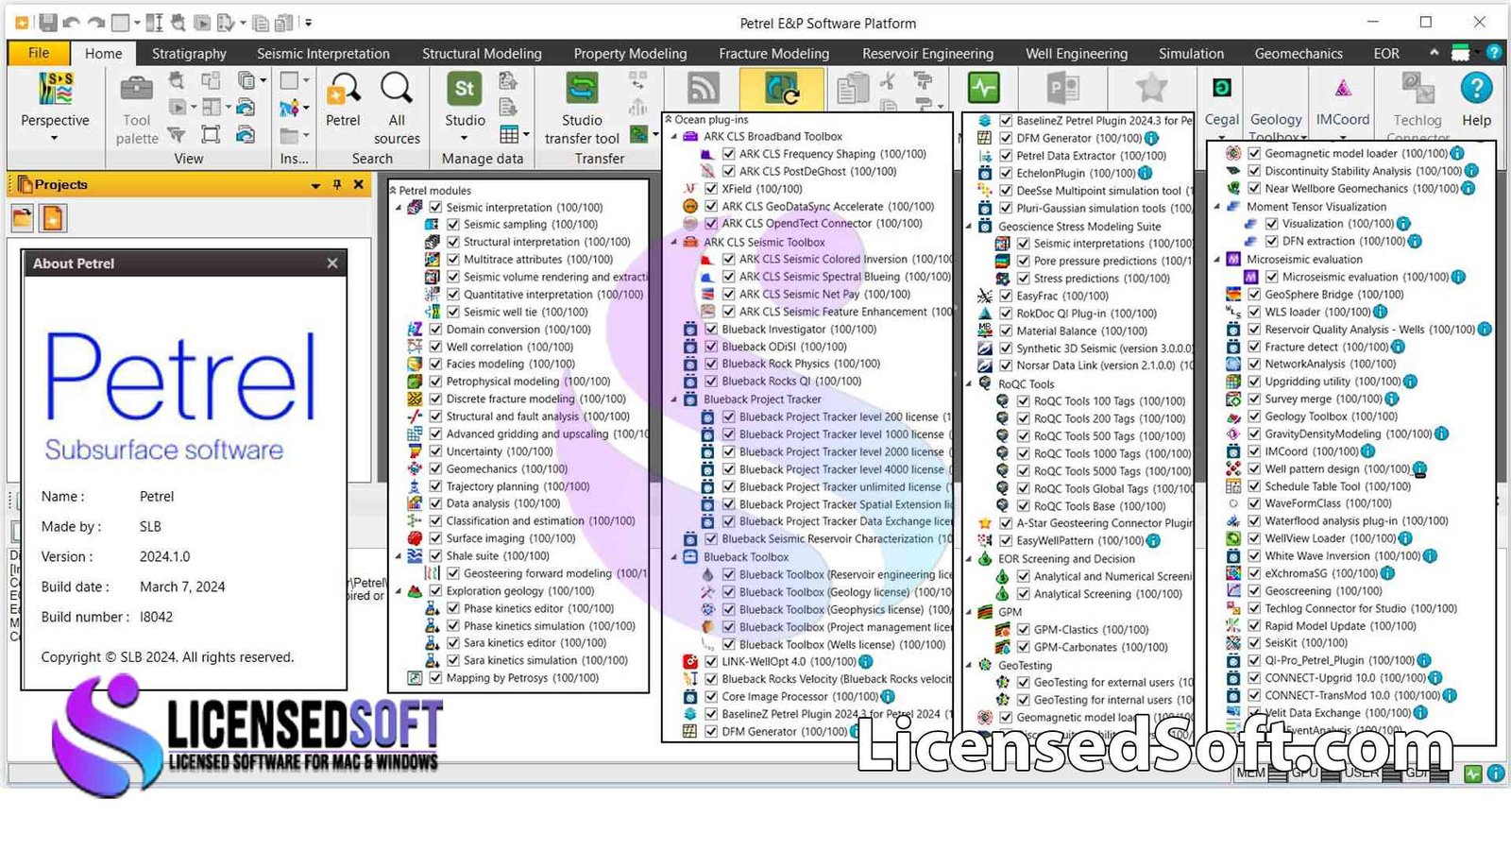
Task: Open the Tool palette
Action: [x=137, y=110]
